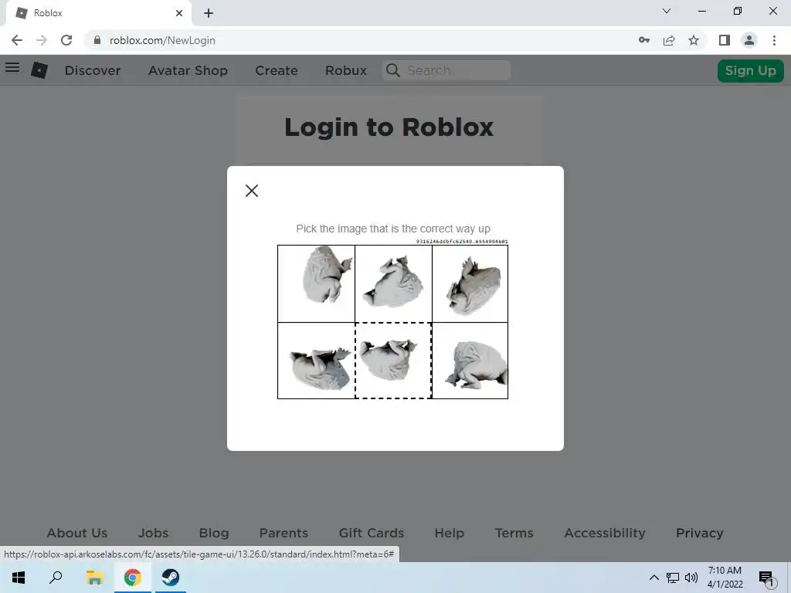Open the Roblox hamburger menu
The width and height of the screenshot is (791, 593).
pos(12,68)
